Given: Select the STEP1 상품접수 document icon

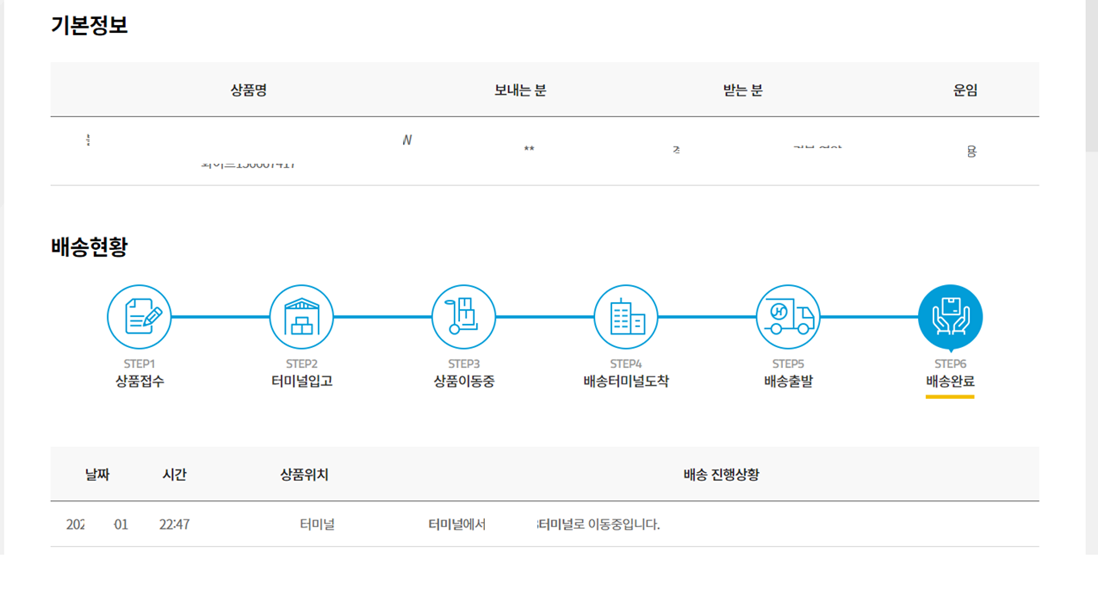Looking at the screenshot, I should pos(139,316).
